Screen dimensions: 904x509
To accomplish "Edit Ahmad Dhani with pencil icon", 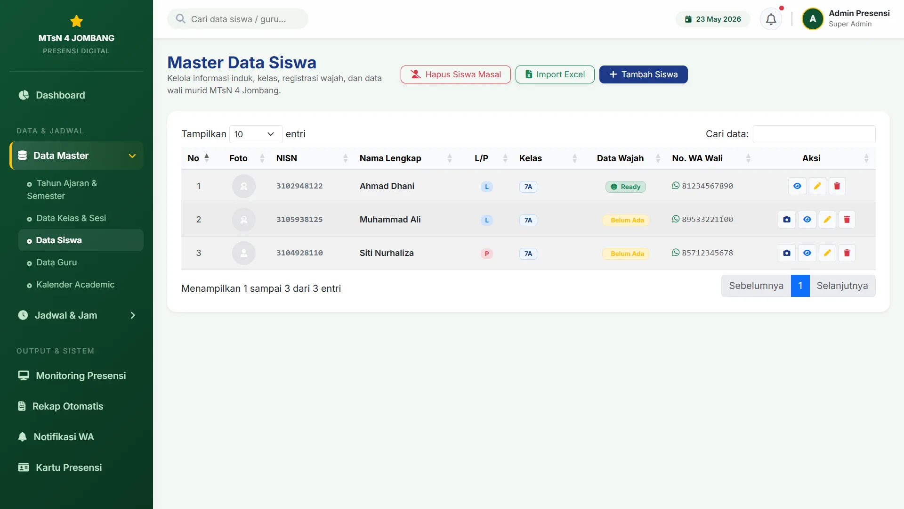I will tap(817, 186).
